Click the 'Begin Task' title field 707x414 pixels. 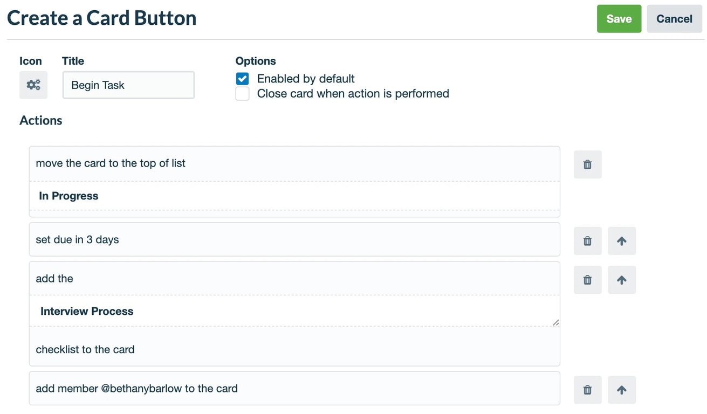pyautogui.click(x=128, y=85)
